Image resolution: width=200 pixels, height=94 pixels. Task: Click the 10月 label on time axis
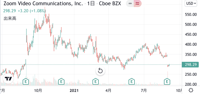(38, 90)
